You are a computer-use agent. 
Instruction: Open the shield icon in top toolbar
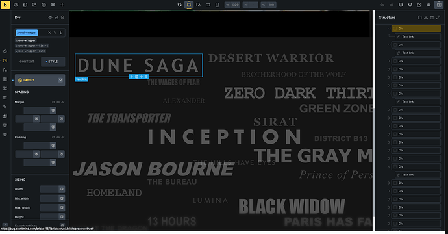tap(16, 5)
